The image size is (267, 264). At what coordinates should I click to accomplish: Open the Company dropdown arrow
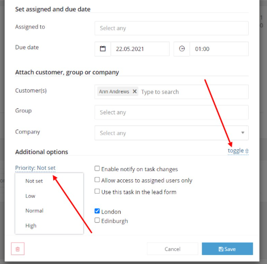[243, 133]
